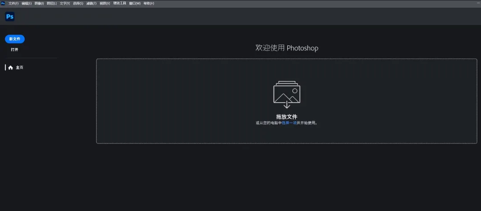Viewport: 481px width, 211px height.
Task: Minimize the Photoshop window
Action: (478, 3)
